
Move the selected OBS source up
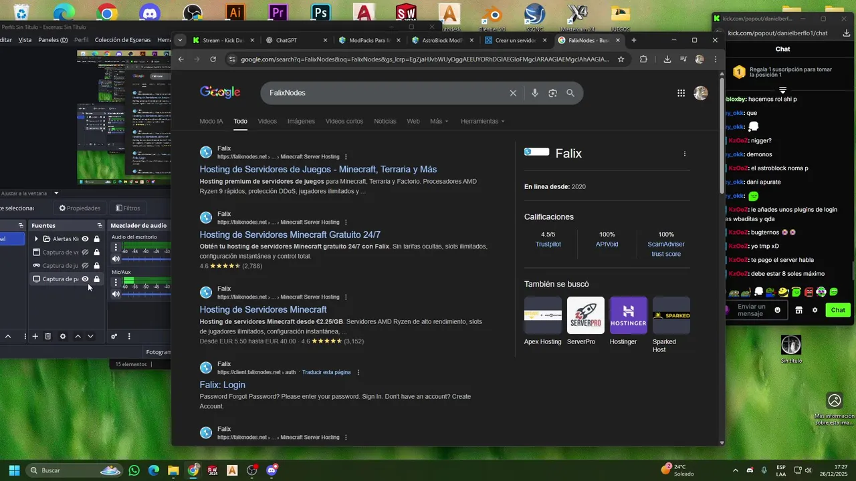pyautogui.click(x=78, y=336)
